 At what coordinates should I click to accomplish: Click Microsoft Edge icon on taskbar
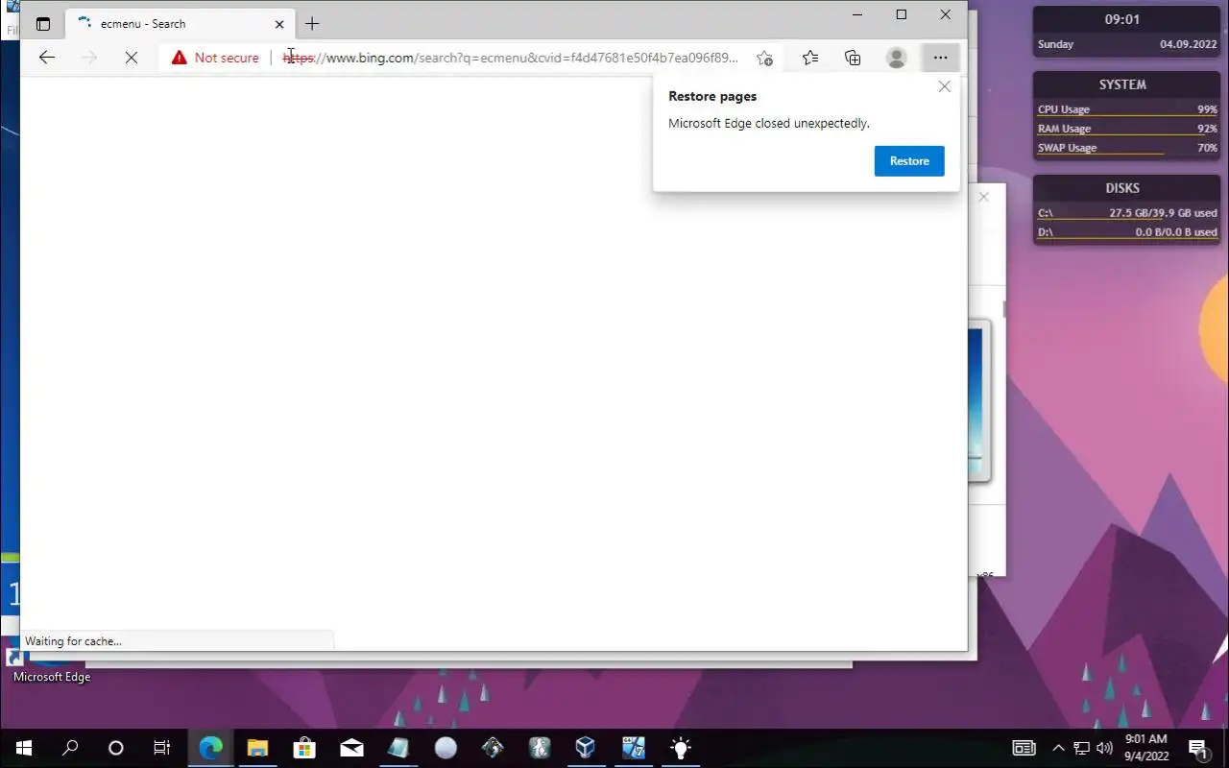coord(210,748)
